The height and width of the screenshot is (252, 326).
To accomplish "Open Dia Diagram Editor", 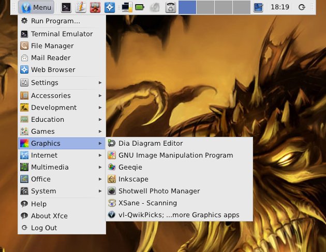I will click(x=150, y=143).
